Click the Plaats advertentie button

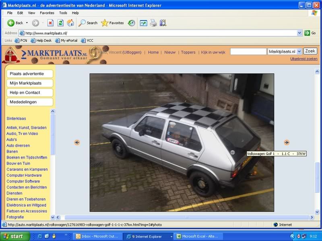[x=30, y=74]
